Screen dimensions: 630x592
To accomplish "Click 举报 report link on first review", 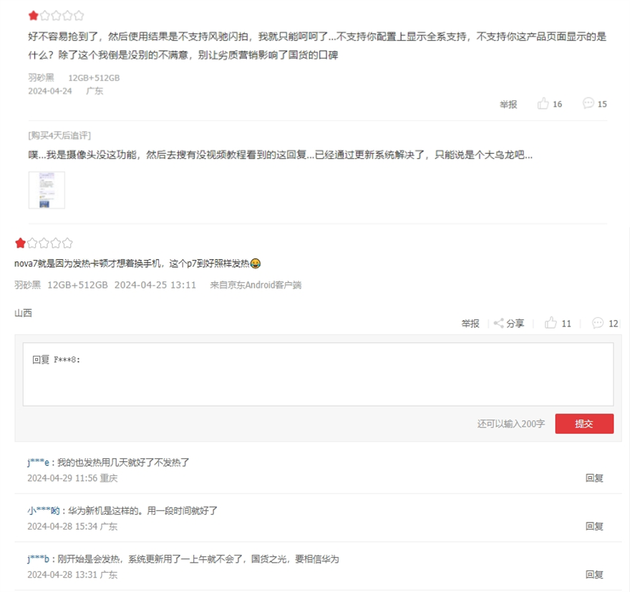I will point(508,105).
